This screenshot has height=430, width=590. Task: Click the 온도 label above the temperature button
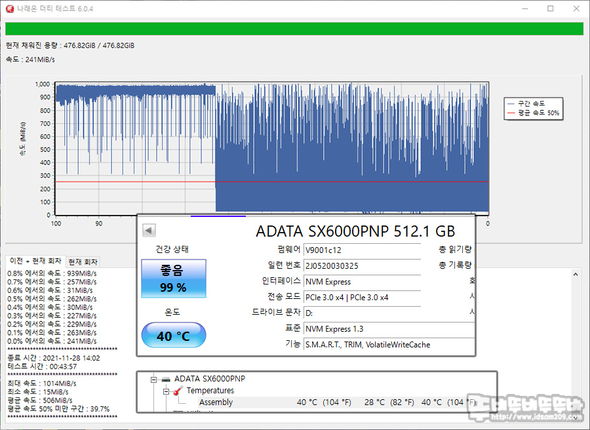pos(172,312)
